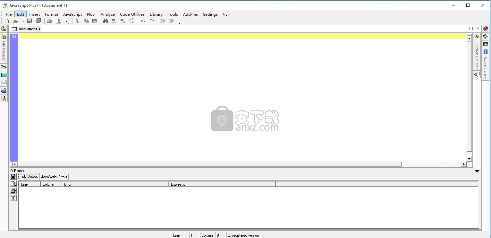Click the Indent lines icon
Viewport: 491px width, 238px height.
tap(172, 21)
